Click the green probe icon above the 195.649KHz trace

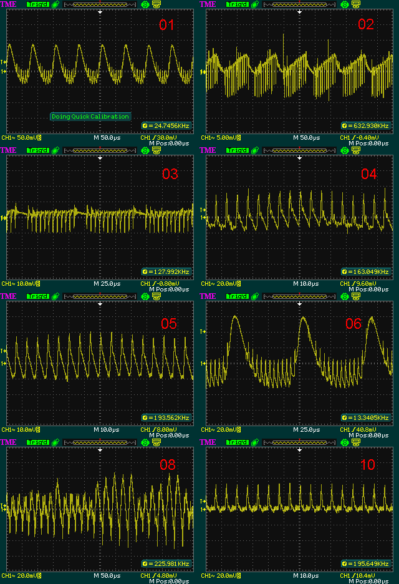(255, 442)
